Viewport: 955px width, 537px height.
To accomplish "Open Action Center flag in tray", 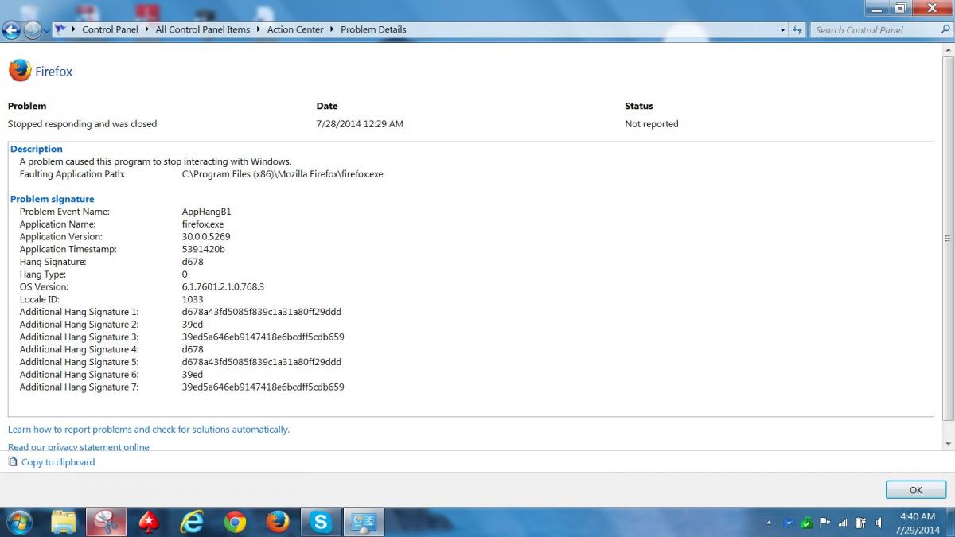I will pos(824,523).
